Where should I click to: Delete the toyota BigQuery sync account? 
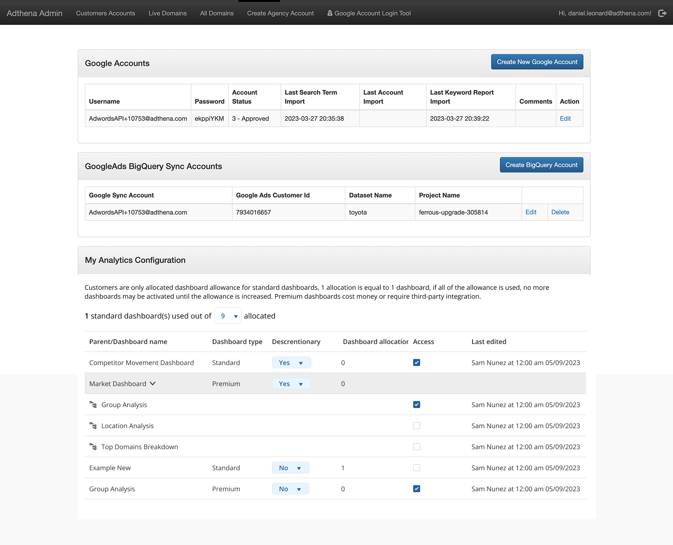click(560, 212)
